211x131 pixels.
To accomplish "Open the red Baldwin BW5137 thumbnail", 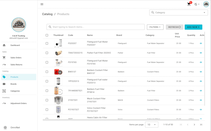I will coord(58,72).
